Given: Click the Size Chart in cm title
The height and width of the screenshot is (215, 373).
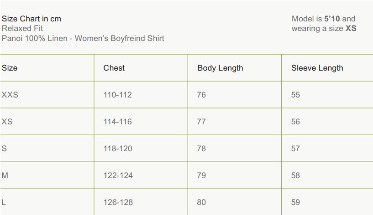Looking at the screenshot, I should click(x=32, y=19).
